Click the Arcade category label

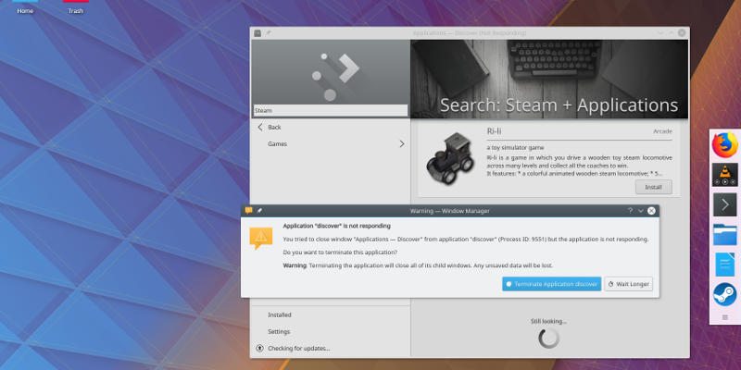[662, 131]
